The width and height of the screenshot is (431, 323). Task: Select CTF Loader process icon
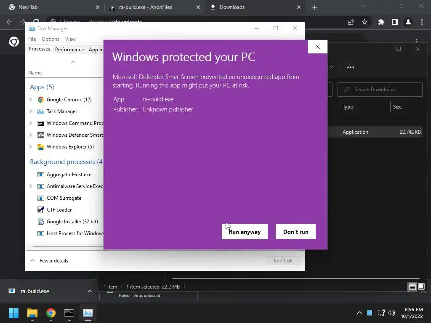coord(41,210)
